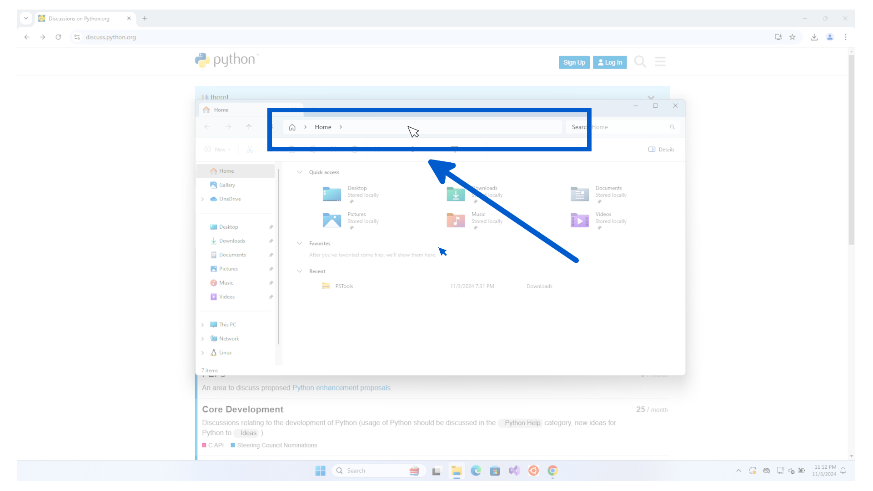Click the Sign Up button

(x=574, y=63)
